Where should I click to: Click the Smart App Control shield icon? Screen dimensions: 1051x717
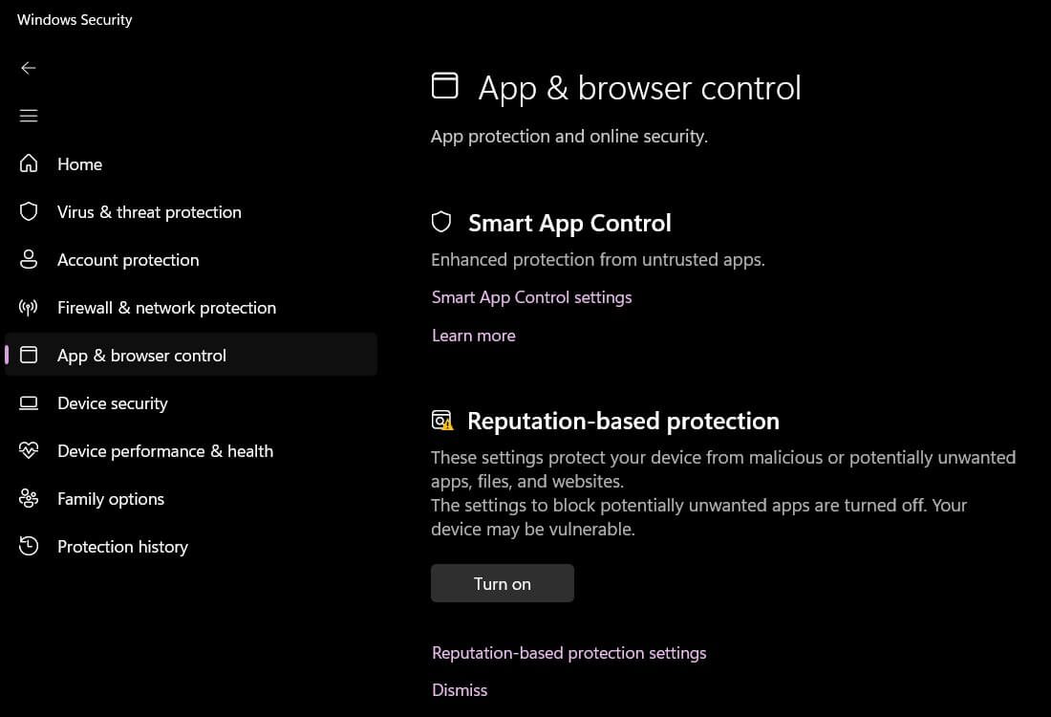(441, 221)
